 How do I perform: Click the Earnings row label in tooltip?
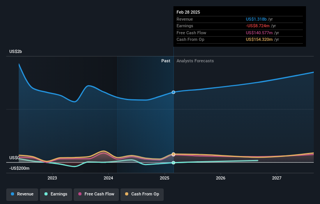coord(185,26)
